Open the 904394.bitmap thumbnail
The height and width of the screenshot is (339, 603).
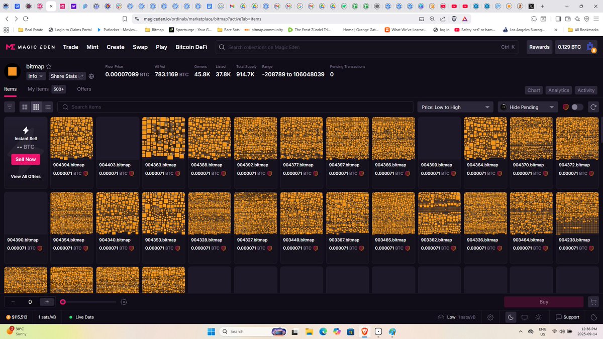pos(71,138)
